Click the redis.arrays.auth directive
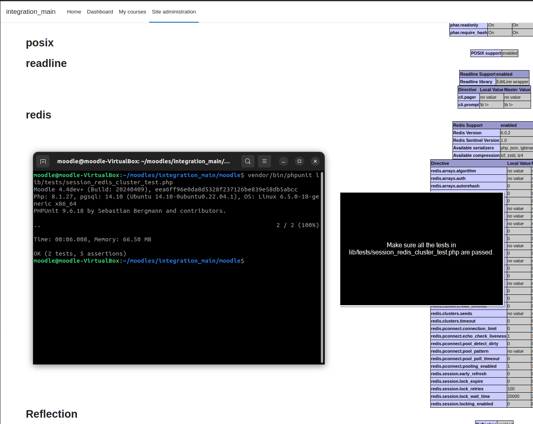The width and height of the screenshot is (533, 424). 469,178
